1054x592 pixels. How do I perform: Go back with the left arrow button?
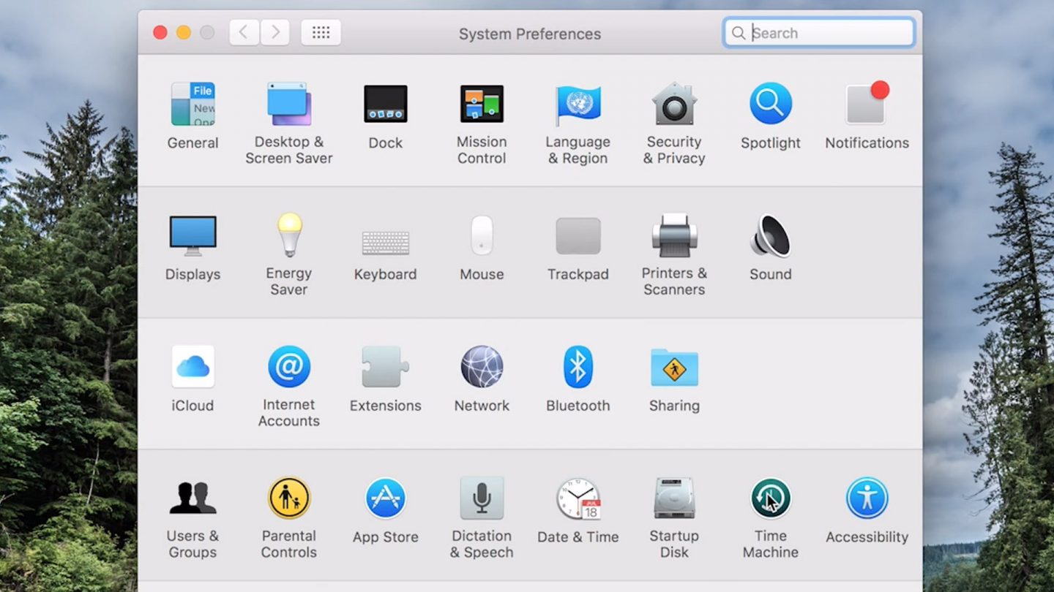(x=244, y=32)
